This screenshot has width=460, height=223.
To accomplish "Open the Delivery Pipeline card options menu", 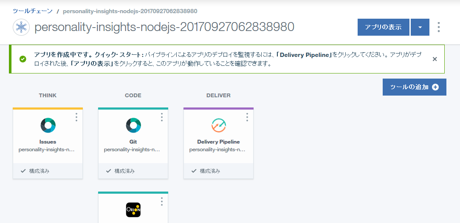I will coord(247,117).
